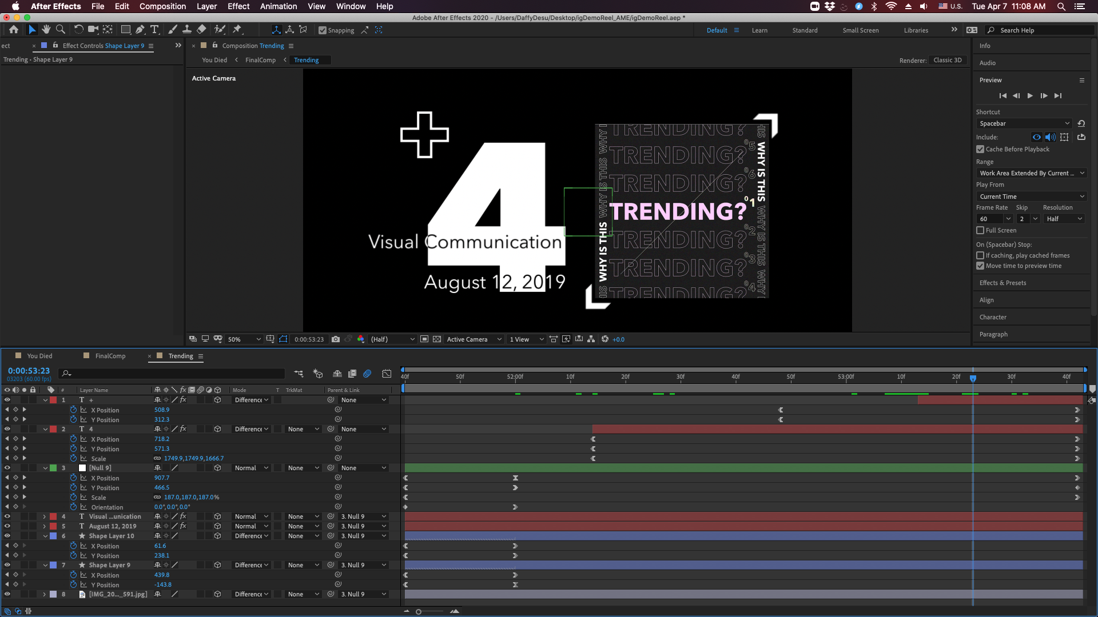Select the Rectangle shape tool
Viewport: 1098px width, 617px height.
(x=126, y=30)
